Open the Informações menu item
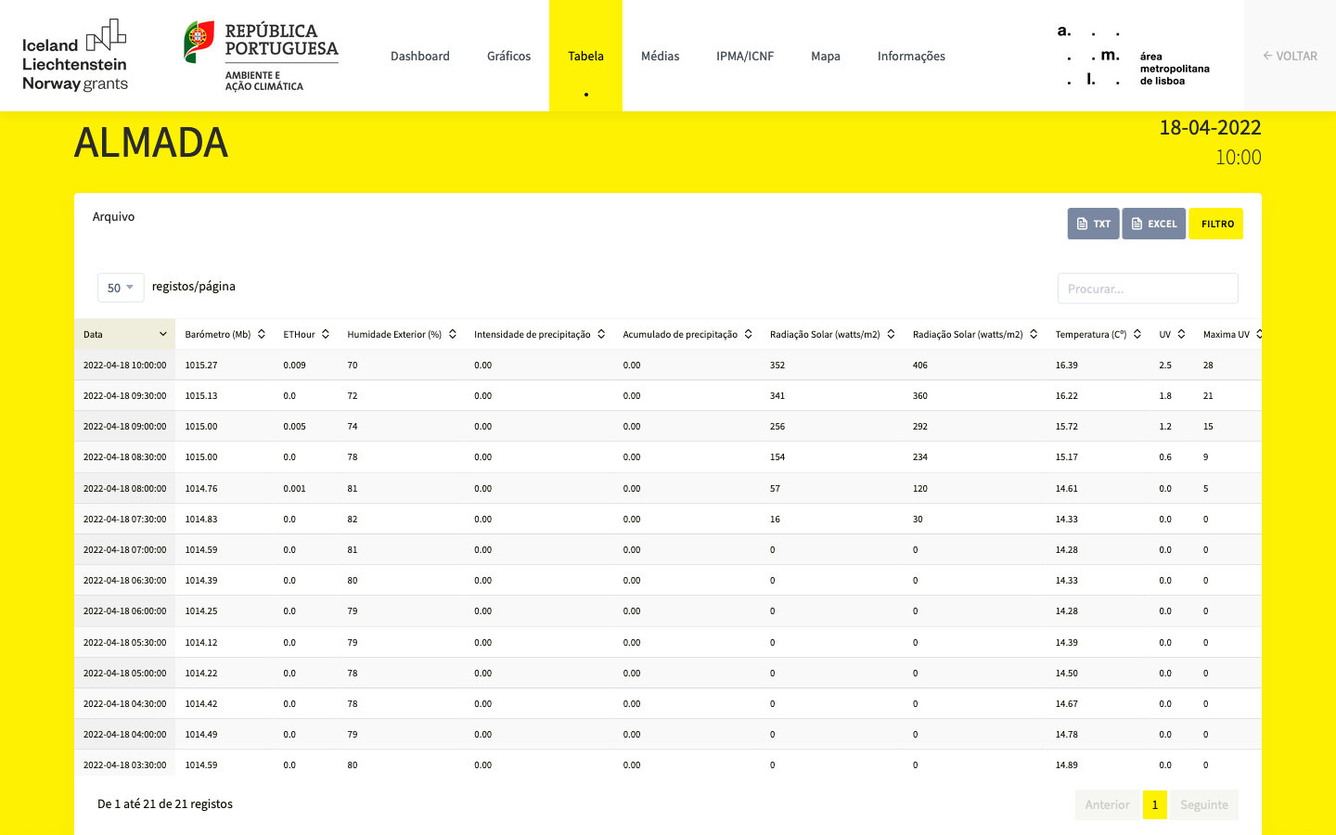1336x835 pixels. coord(912,56)
